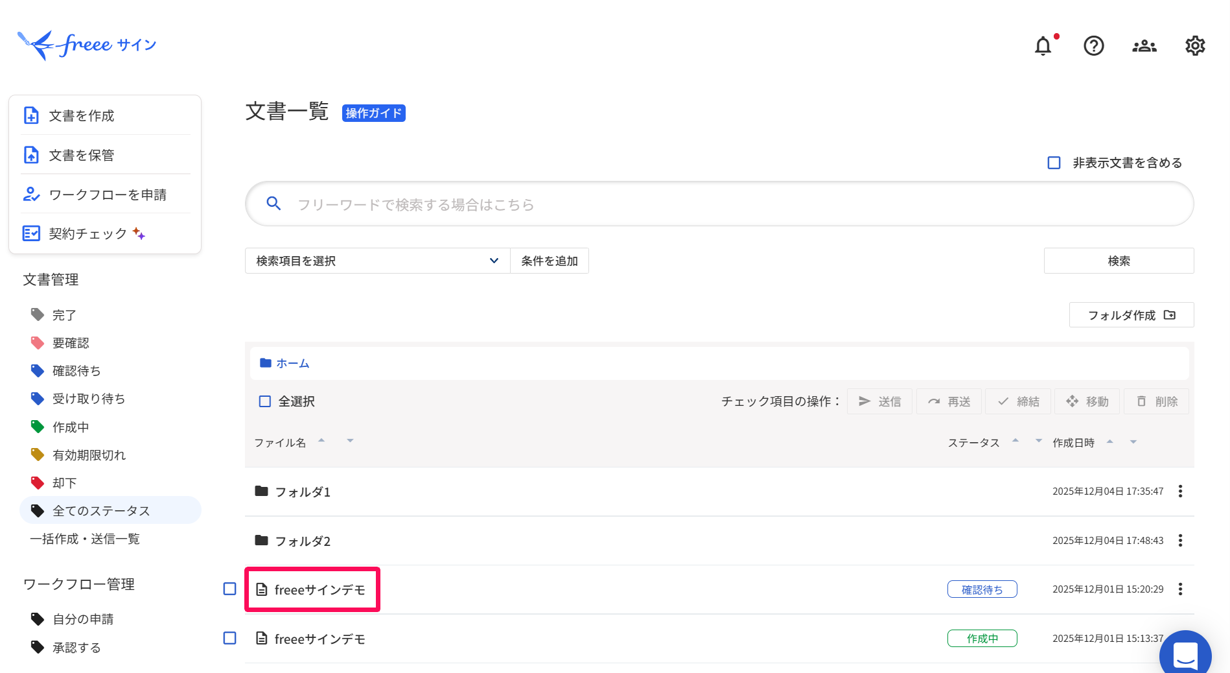Click the 検索 button
1230x673 pixels.
1119,261
